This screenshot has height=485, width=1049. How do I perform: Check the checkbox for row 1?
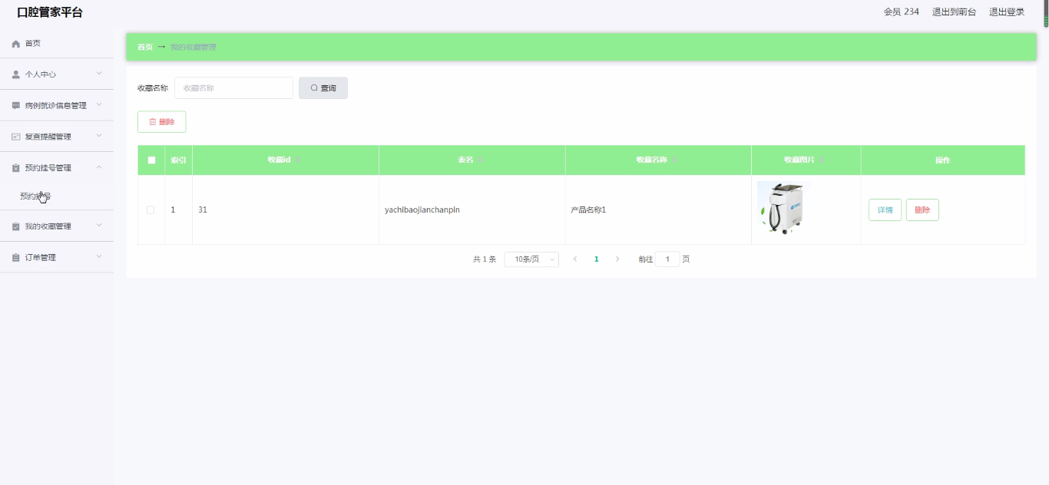point(151,210)
